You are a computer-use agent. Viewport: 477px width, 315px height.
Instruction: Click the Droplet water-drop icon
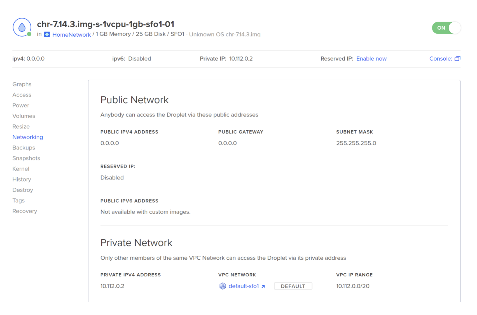coord(22,27)
